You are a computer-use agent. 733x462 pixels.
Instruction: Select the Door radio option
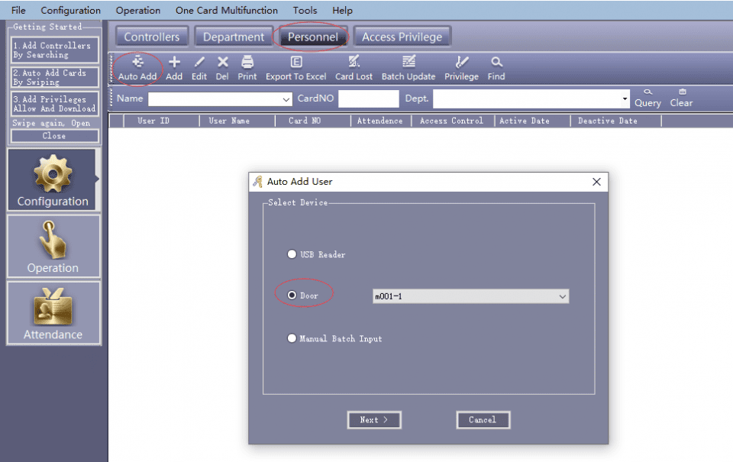[x=292, y=296]
